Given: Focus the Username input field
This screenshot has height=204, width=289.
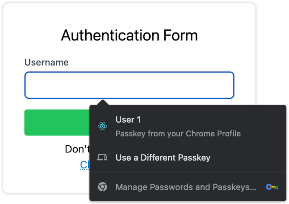Looking at the screenshot, I should click(129, 85).
